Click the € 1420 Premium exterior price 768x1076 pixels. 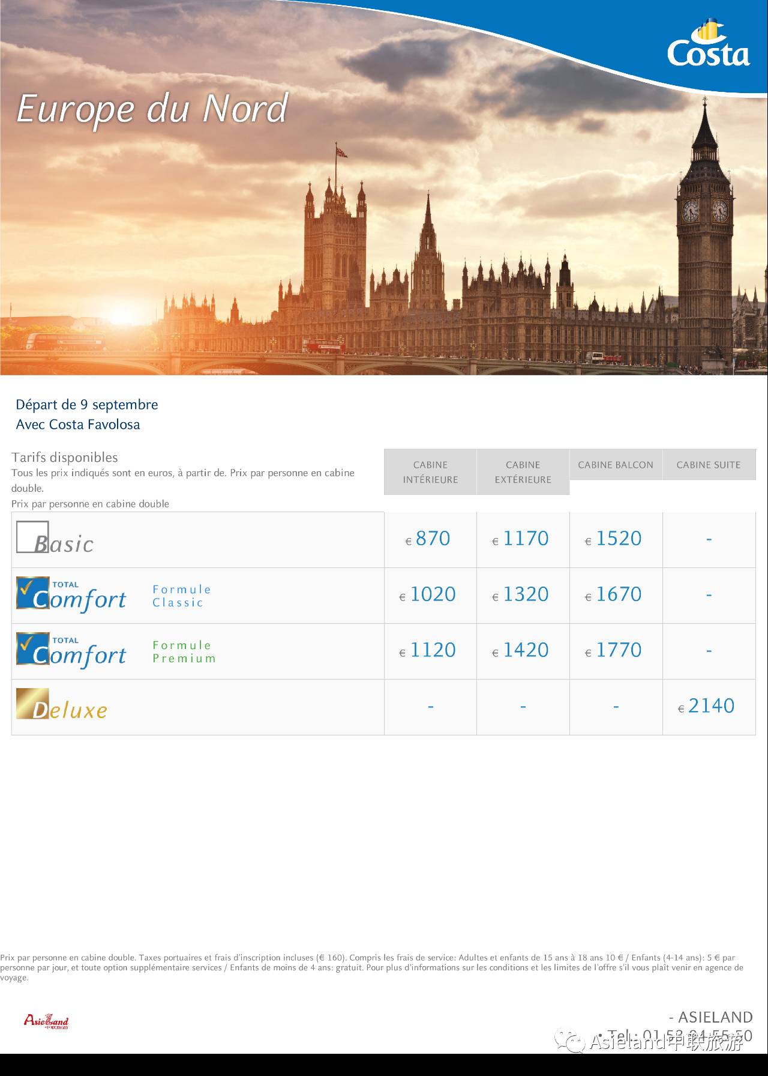tap(521, 650)
